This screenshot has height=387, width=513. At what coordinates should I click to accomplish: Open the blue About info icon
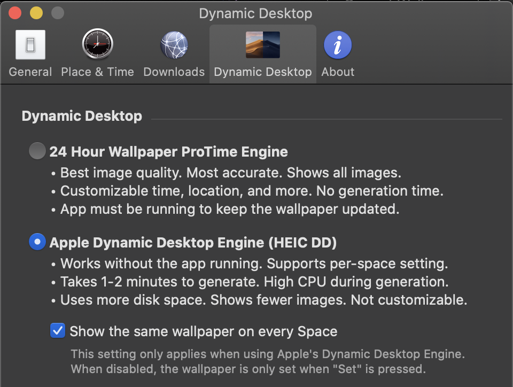(x=338, y=45)
